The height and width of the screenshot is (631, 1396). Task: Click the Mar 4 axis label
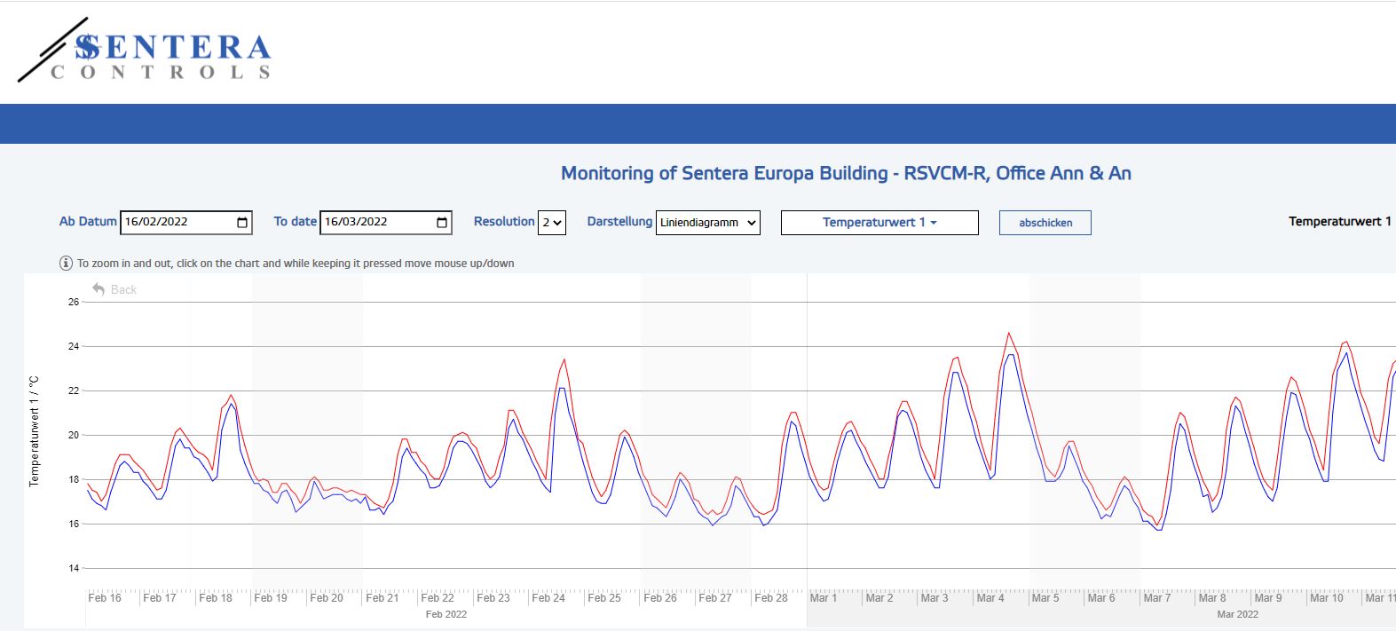coord(990,598)
